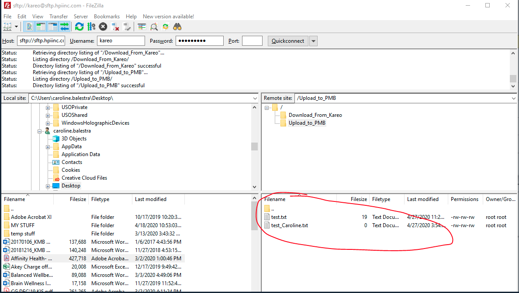Cancel current operation with X icon
This screenshot has height=293, width=519.
point(103,27)
